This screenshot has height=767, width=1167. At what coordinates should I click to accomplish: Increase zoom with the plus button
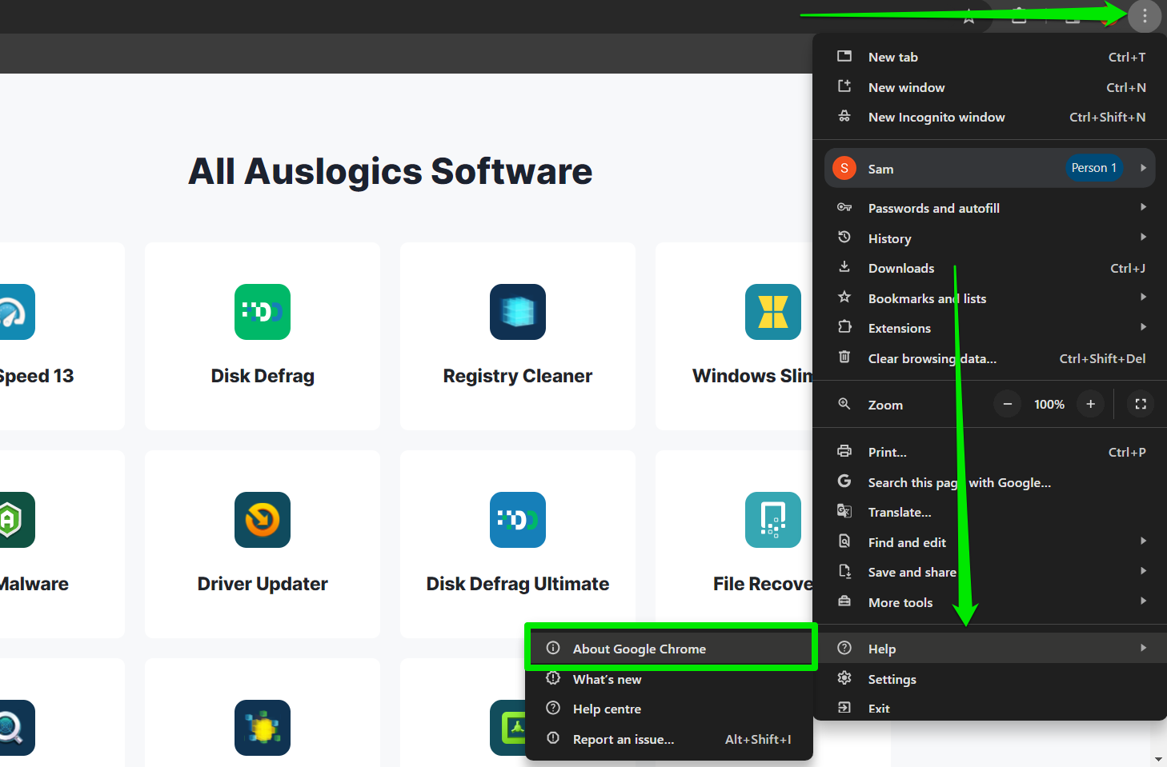[x=1090, y=405]
